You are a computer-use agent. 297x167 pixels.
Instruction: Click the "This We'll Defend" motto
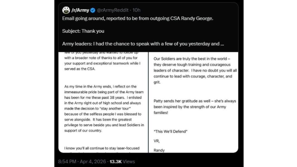170,131
